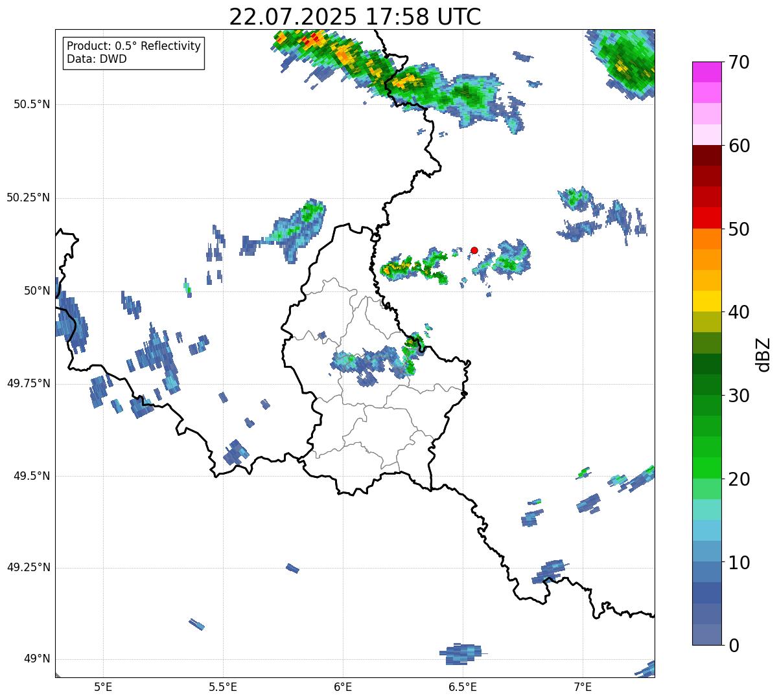Click the 50.5°N latitude label
779x700 pixels.
coord(32,104)
